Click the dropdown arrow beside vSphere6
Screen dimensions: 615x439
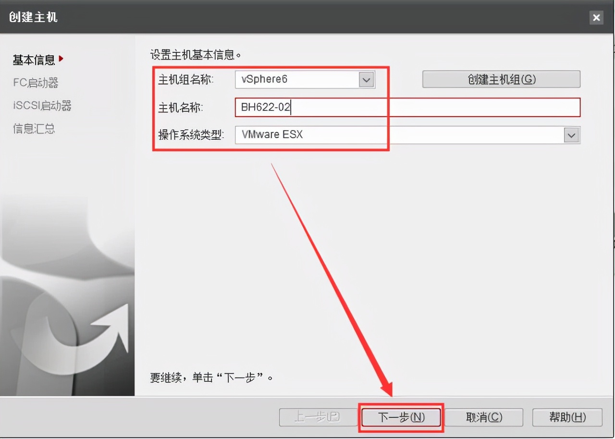(367, 80)
